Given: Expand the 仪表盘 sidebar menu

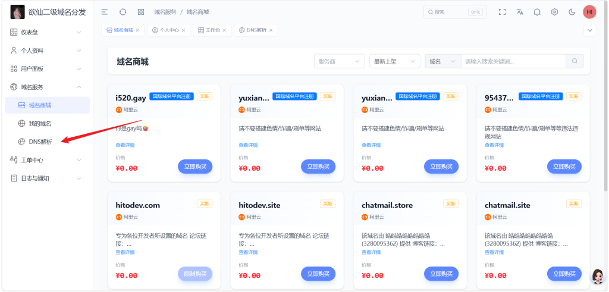Looking at the screenshot, I should [x=46, y=32].
